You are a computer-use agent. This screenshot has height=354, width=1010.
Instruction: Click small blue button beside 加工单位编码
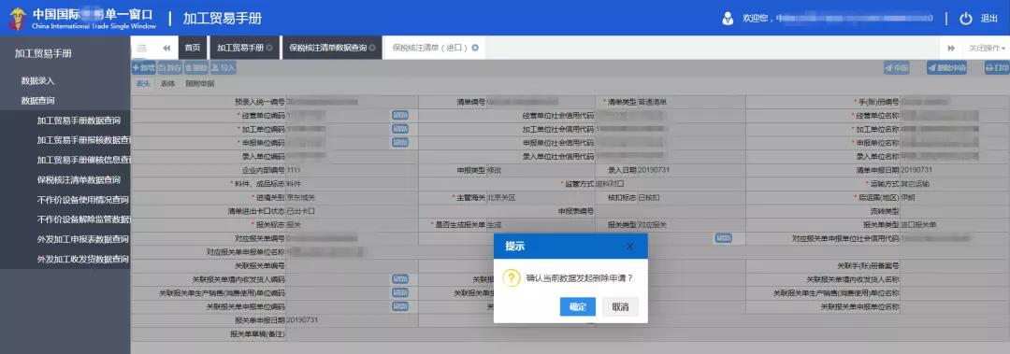click(400, 129)
